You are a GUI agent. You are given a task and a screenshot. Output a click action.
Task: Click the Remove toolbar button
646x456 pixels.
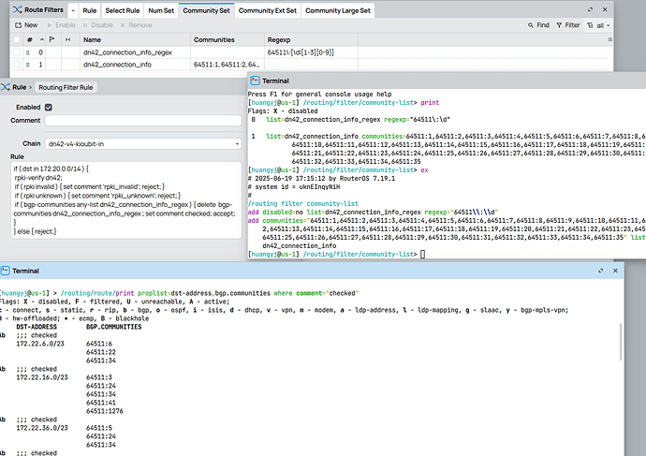point(136,25)
